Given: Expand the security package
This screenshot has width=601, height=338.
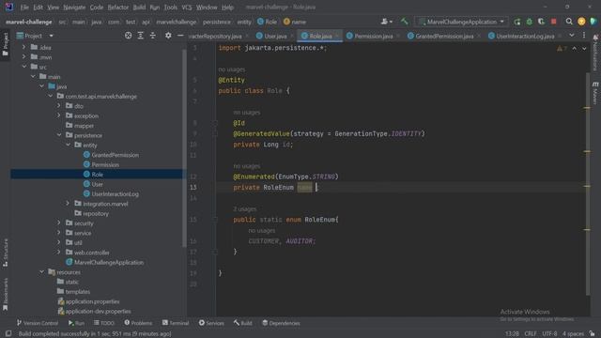Looking at the screenshot, I should [59, 223].
